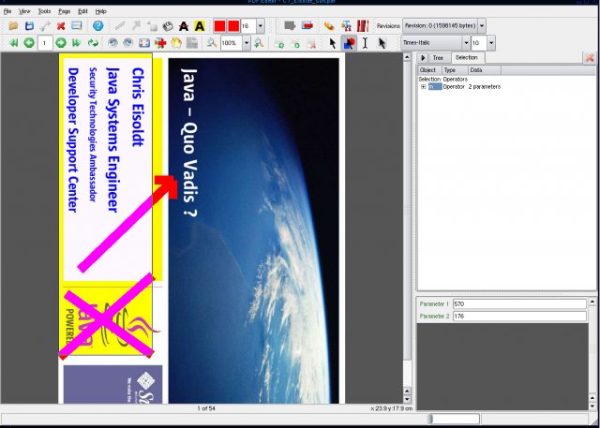Click the grey comment bubble icon
The image size is (600, 428).
point(290,26)
